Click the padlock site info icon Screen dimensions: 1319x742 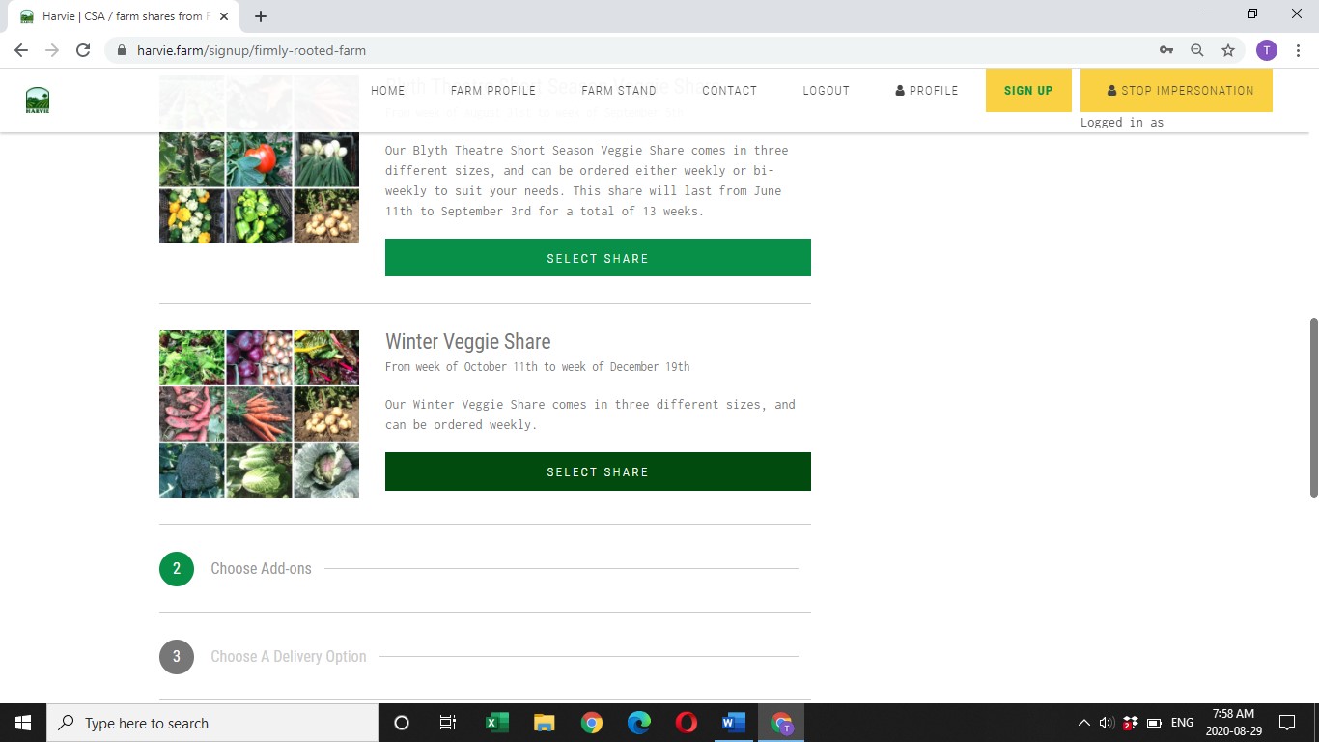tap(122, 50)
